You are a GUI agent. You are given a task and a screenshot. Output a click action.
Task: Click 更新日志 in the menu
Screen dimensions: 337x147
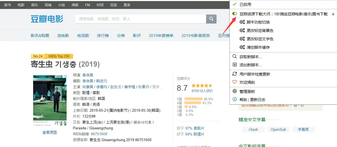click(x=258, y=100)
